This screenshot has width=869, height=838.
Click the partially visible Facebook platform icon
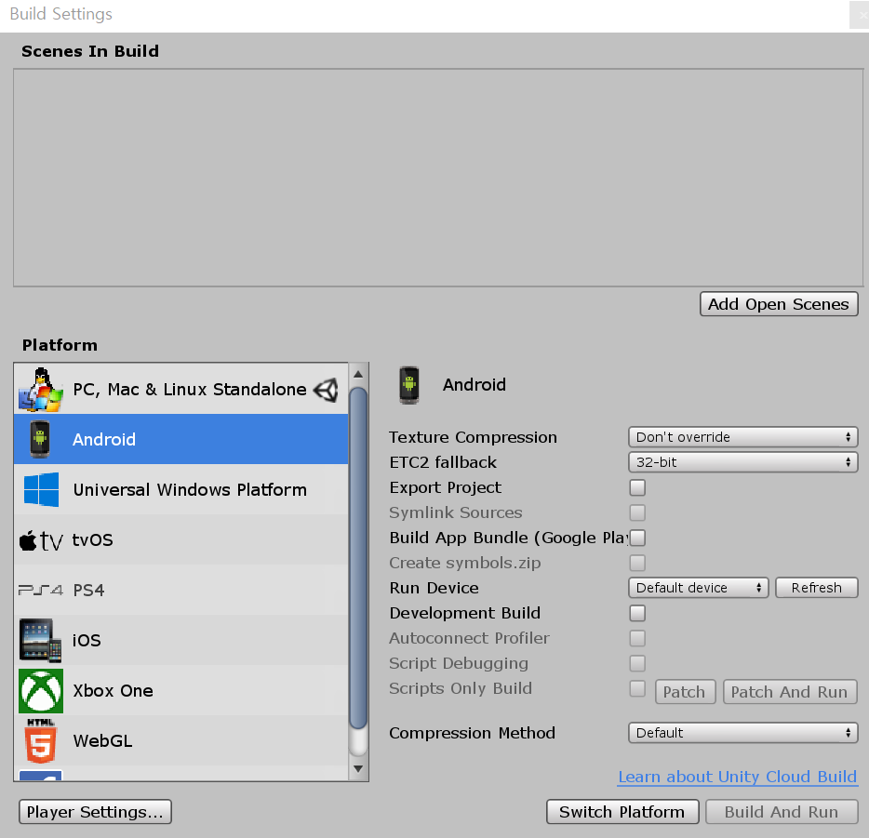(x=40, y=775)
